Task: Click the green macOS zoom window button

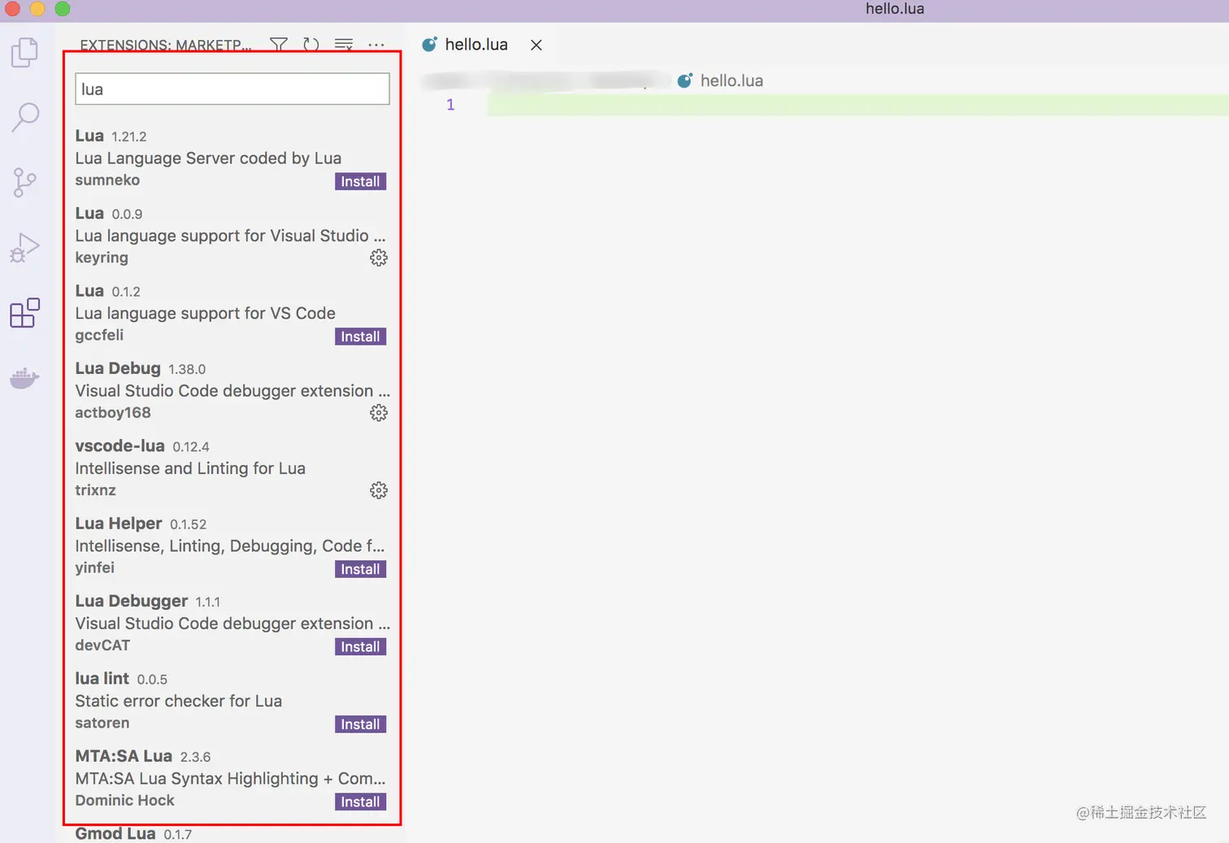Action: pos(63,9)
